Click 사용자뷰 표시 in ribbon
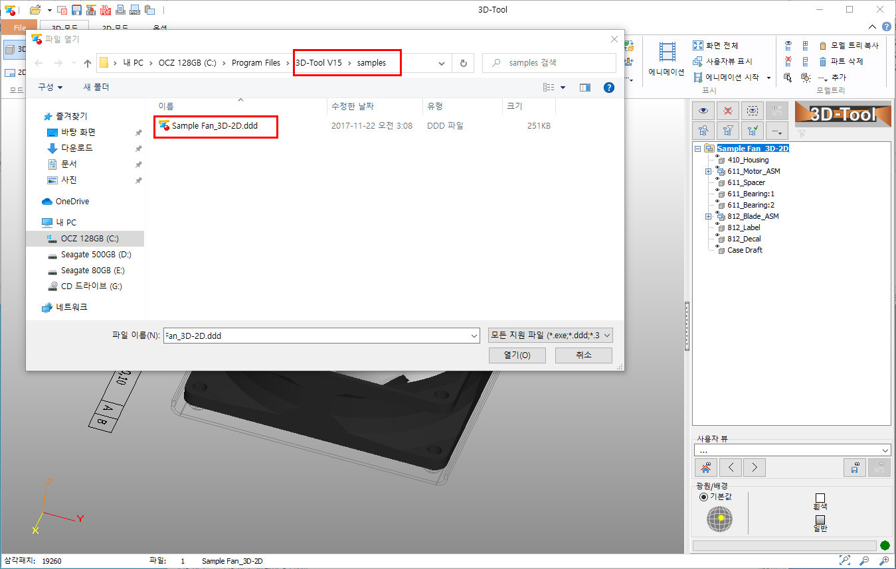Image resolution: width=896 pixels, height=569 pixels. coord(722,62)
